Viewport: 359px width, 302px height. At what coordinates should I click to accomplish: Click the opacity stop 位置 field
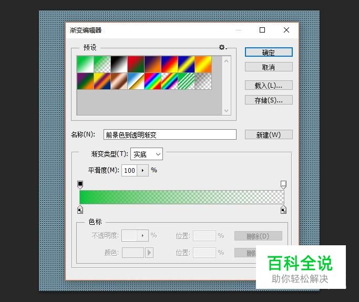(x=204, y=236)
